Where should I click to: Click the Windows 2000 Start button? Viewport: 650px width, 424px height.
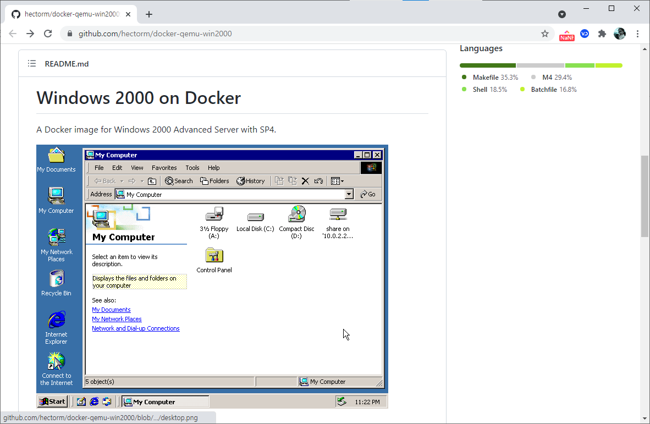click(x=53, y=401)
